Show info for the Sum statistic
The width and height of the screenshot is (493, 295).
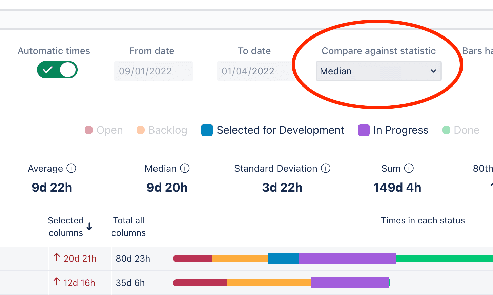pyautogui.click(x=409, y=168)
